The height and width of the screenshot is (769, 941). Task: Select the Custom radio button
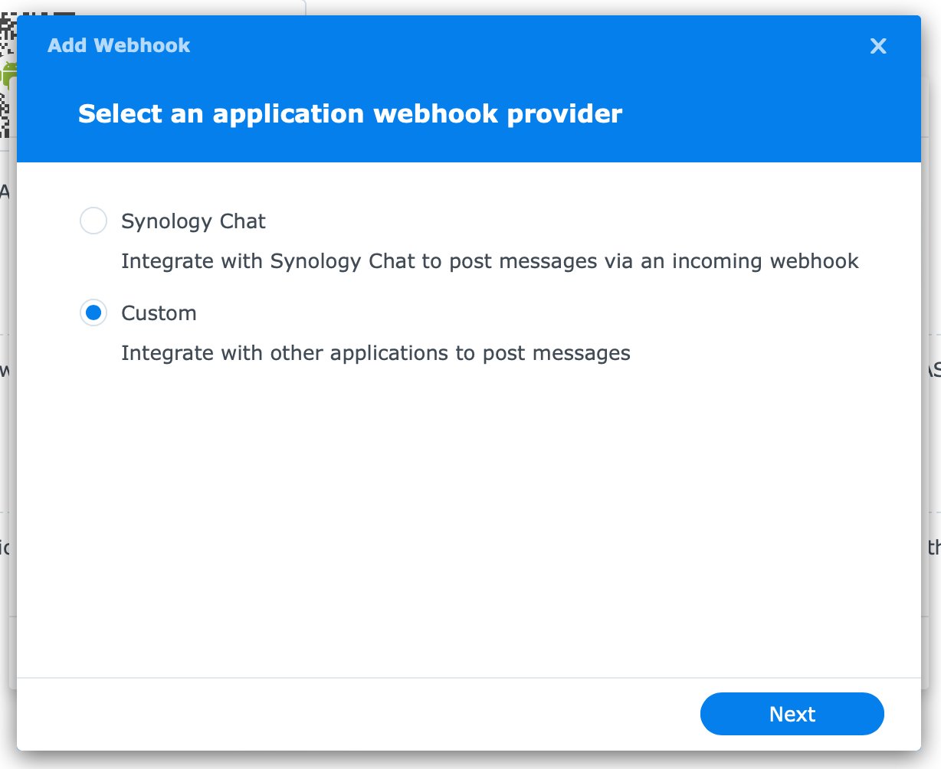click(93, 313)
